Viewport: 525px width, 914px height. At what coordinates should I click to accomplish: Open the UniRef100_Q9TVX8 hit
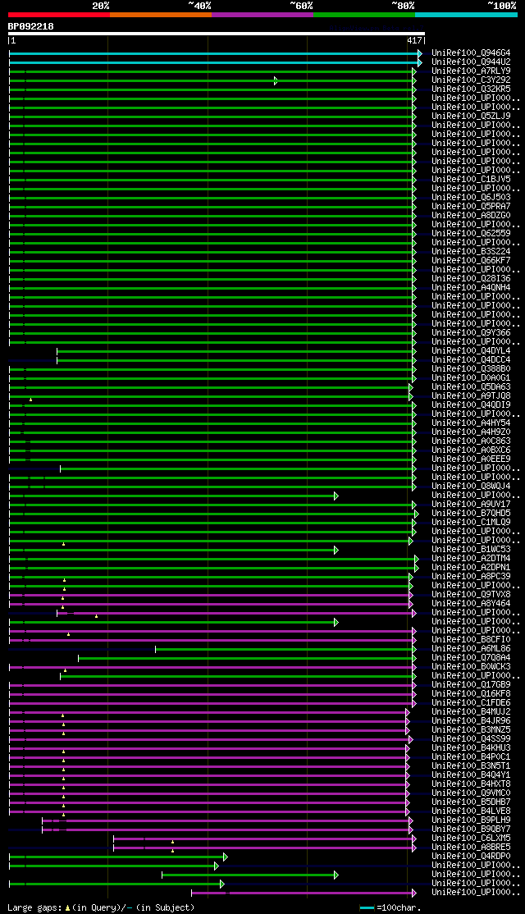click(472, 594)
